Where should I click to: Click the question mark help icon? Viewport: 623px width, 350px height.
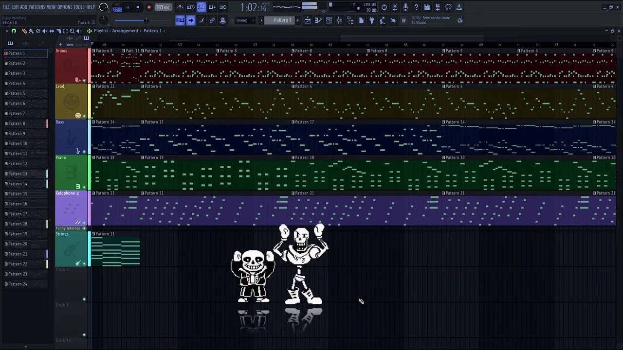click(x=416, y=7)
